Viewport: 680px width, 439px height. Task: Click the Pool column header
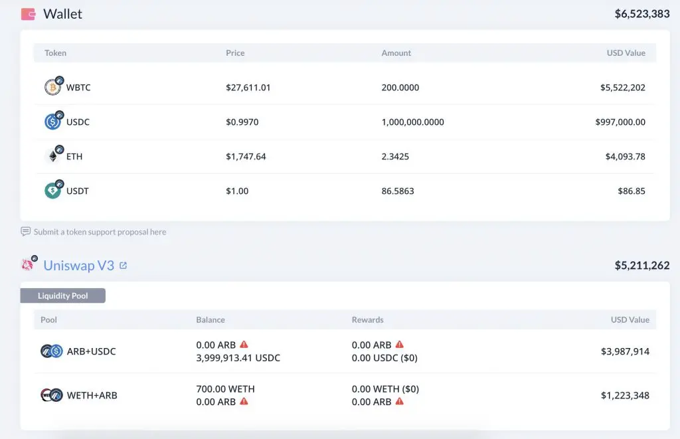pos(48,319)
